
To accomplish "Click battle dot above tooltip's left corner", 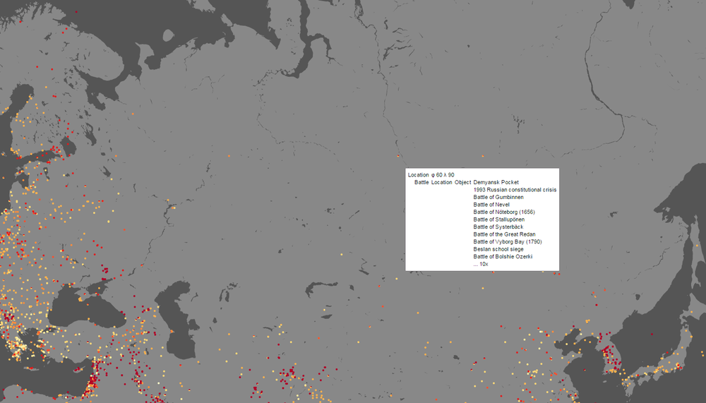I will coord(398,156).
